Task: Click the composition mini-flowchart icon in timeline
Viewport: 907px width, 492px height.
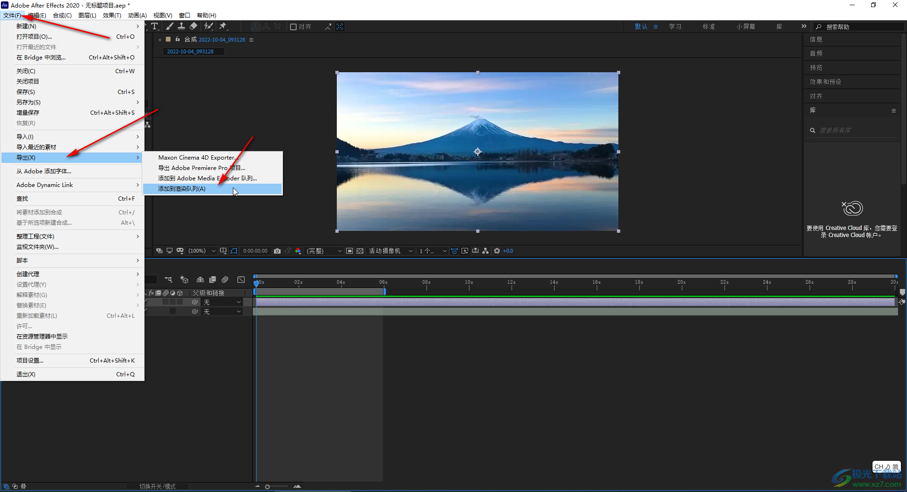Action: pos(169,280)
